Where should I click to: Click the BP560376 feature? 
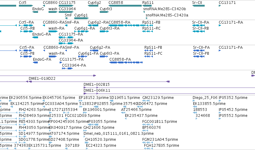coord(145,131)
